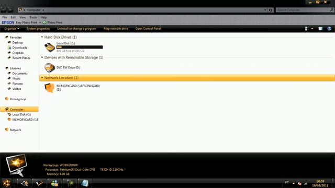Open the address bar history dropdown

265,10
